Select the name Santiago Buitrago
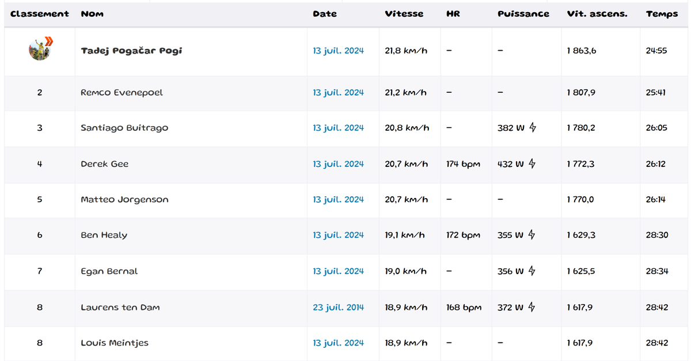 coord(124,128)
